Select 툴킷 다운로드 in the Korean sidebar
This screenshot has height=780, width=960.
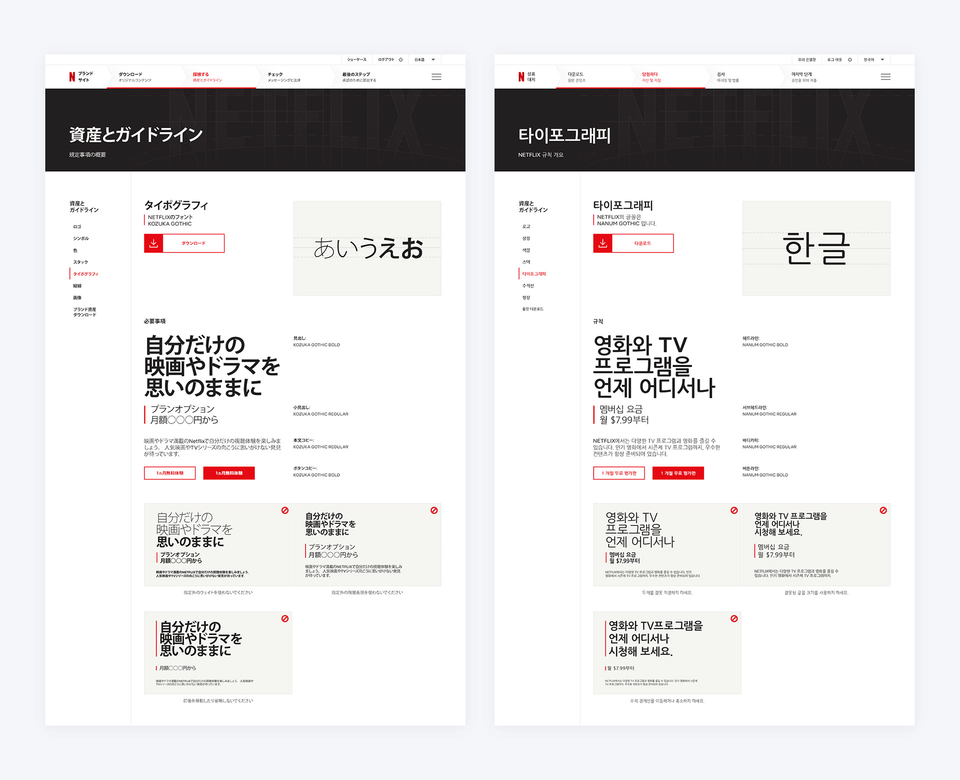tap(533, 309)
